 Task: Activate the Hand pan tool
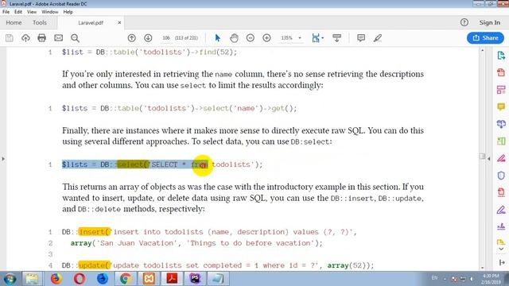(x=234, y=38)
